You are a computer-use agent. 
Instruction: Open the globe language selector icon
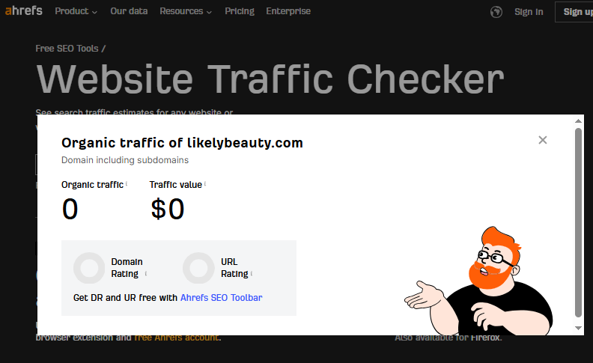tap(496, 12)
